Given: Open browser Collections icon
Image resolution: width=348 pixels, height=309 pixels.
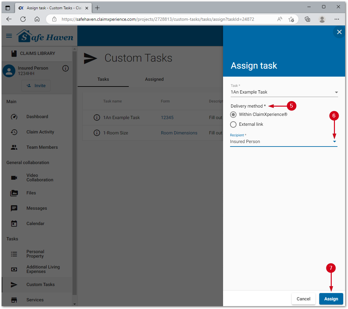Looking at the screenshot, I should (307, 19).
